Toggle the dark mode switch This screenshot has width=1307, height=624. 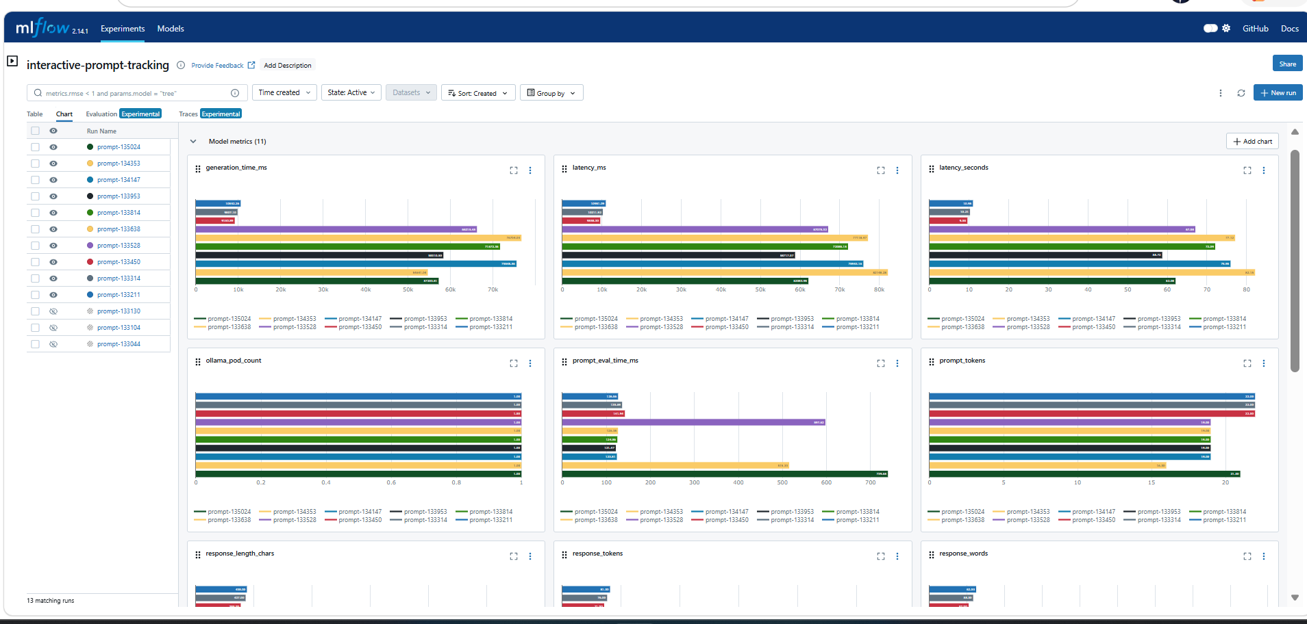[1210, 28]
